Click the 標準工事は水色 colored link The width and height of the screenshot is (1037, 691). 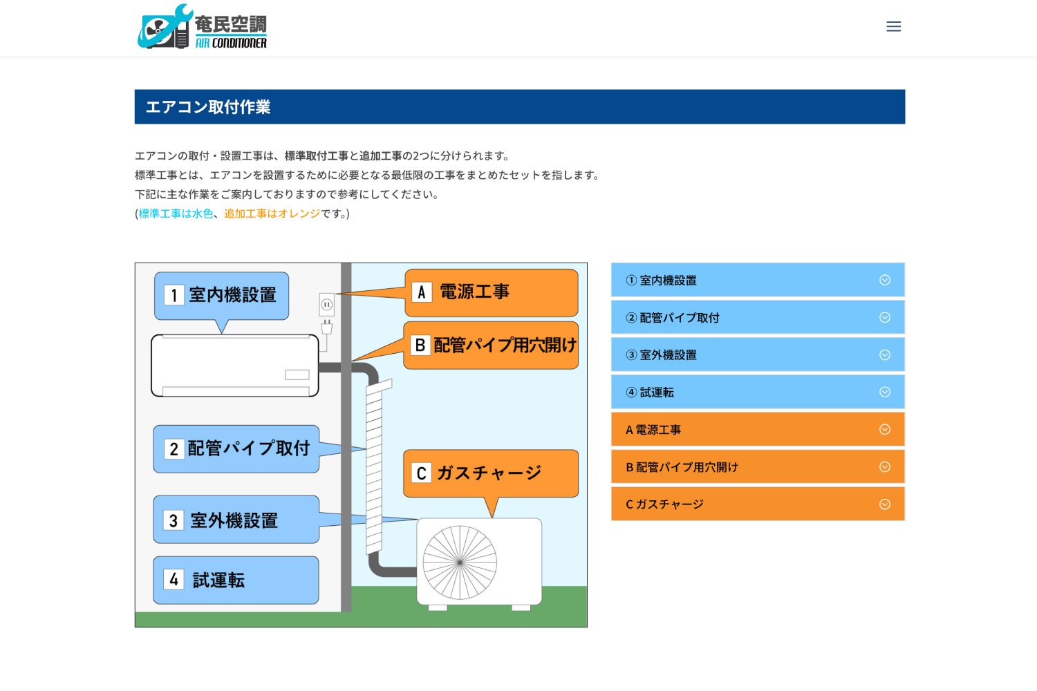(x=175, y=214)
